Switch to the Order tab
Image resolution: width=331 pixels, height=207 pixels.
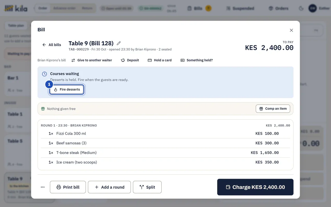43,8
